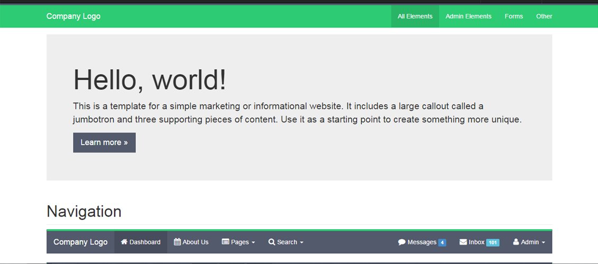Expand the Pages dropdown caret

coord(253,242)
